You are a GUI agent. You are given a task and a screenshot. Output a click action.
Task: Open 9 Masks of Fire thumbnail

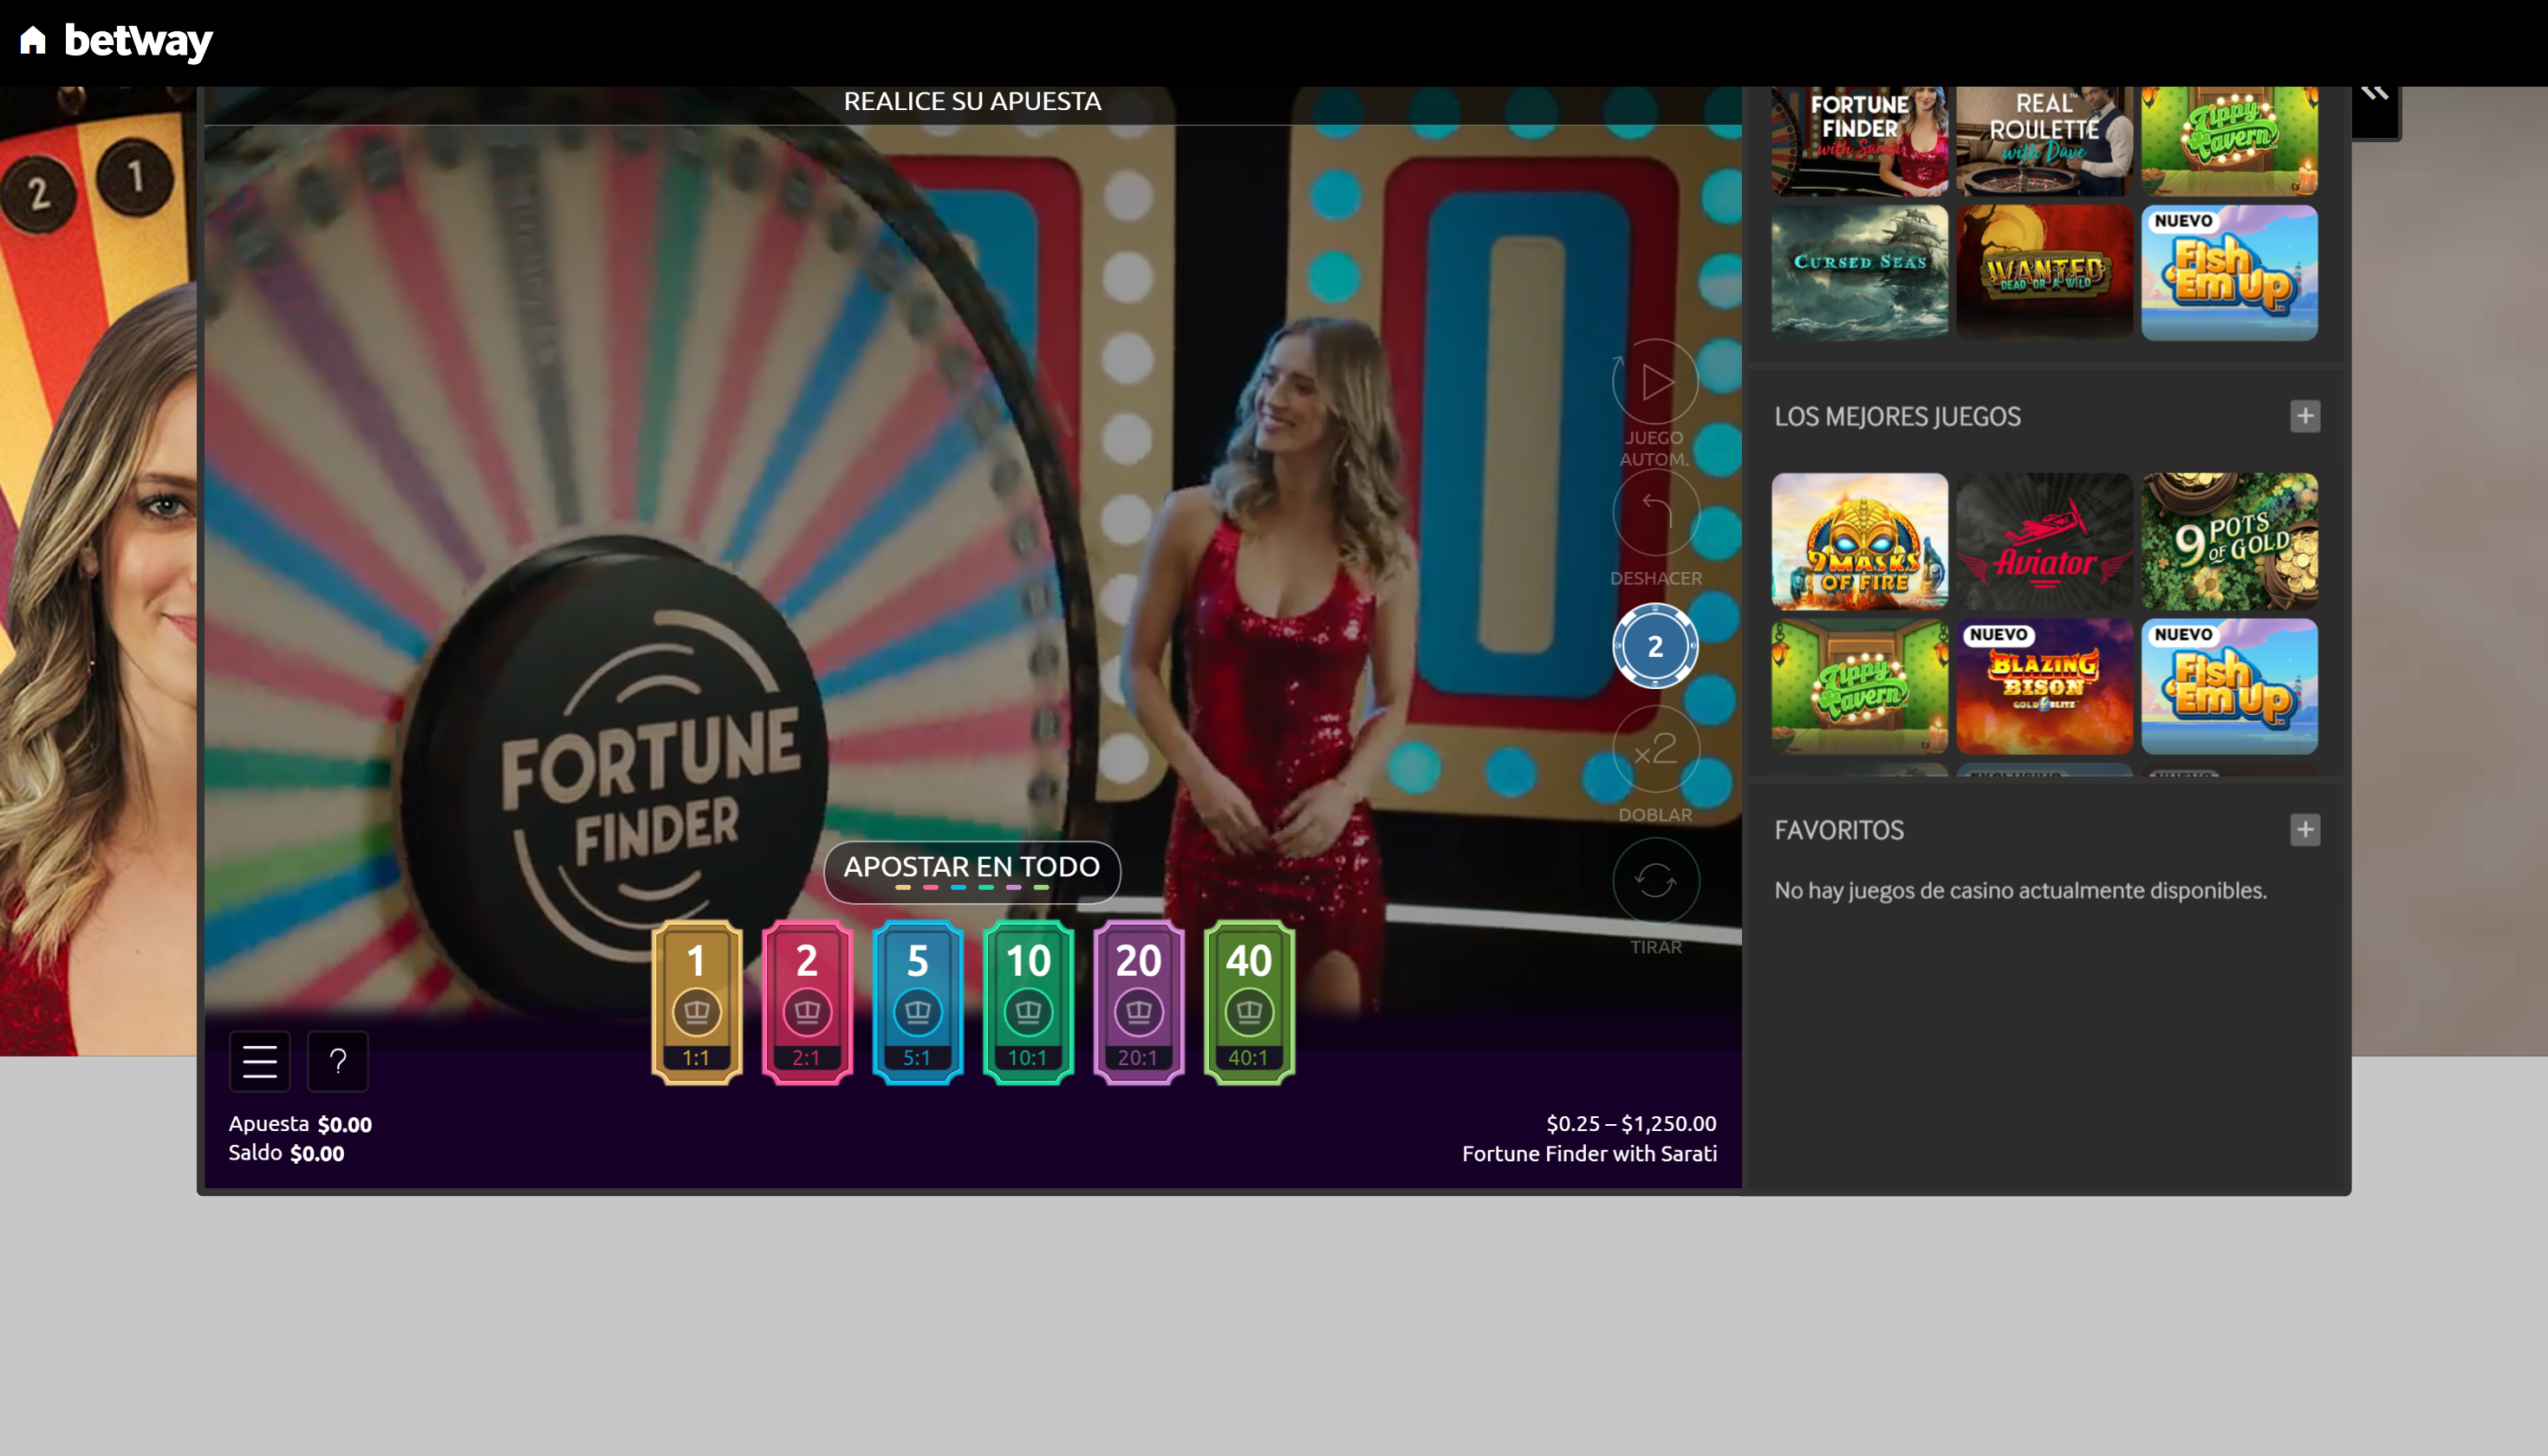[x=1860, y=541]
